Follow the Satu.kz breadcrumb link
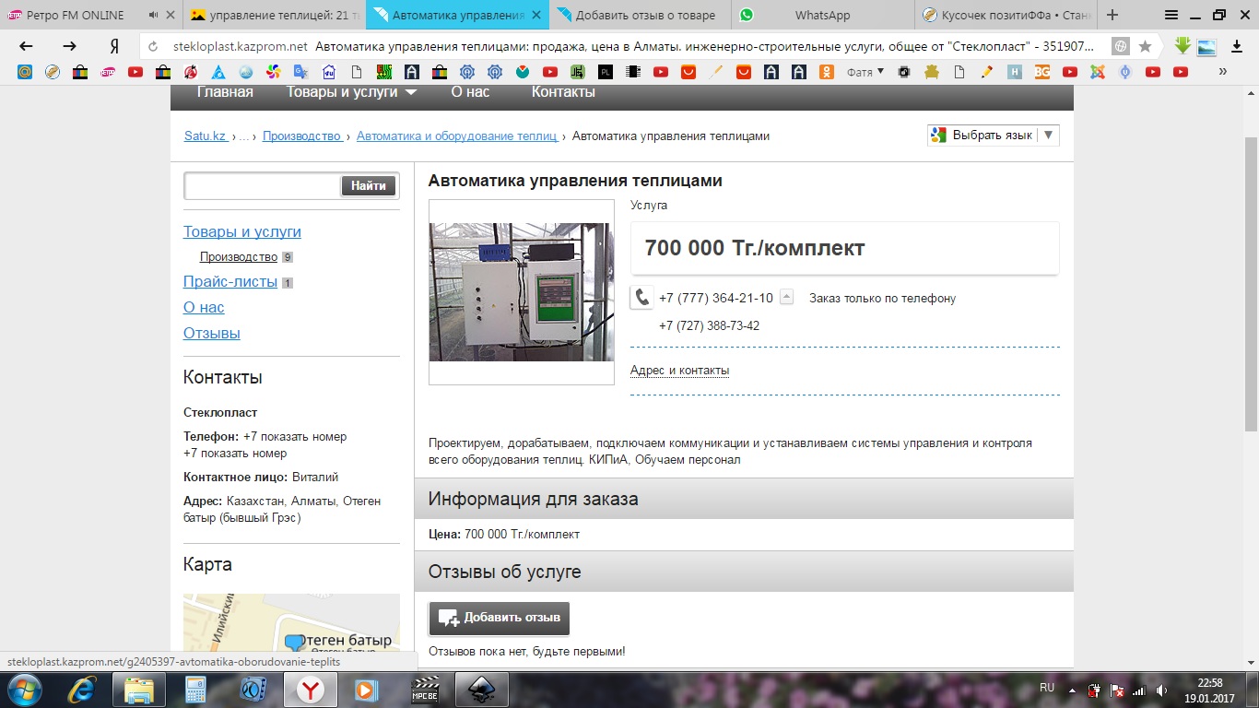The height and width of the screenshot is (708, 1259). pyautogui.click(x=206, y=136)
